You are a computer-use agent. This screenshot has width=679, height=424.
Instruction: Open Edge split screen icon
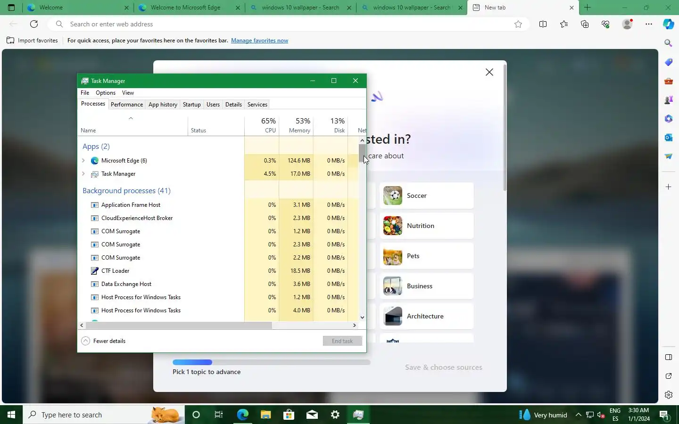(x=543, y=24)
